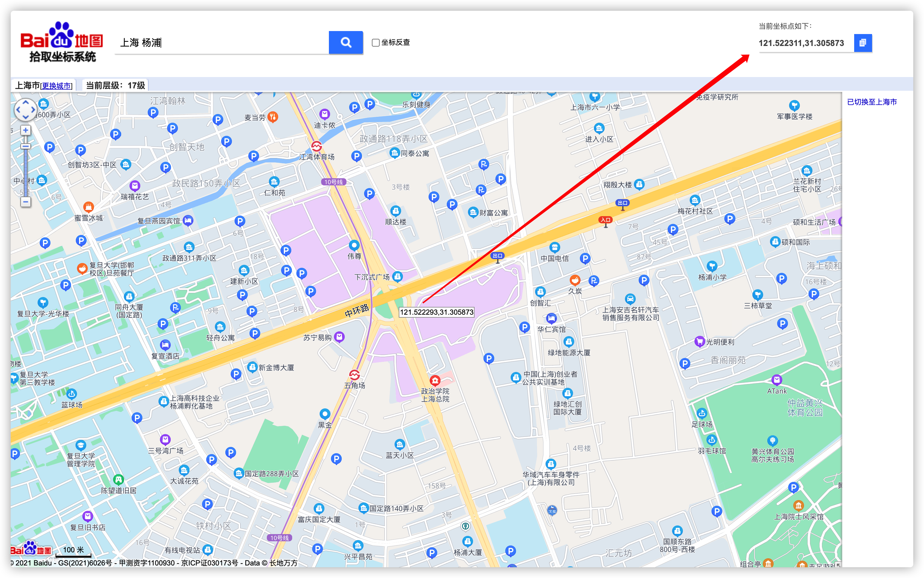The image size is (924, 578).
Task: Click the map zoom in plus button
Action: coord(26,130)
